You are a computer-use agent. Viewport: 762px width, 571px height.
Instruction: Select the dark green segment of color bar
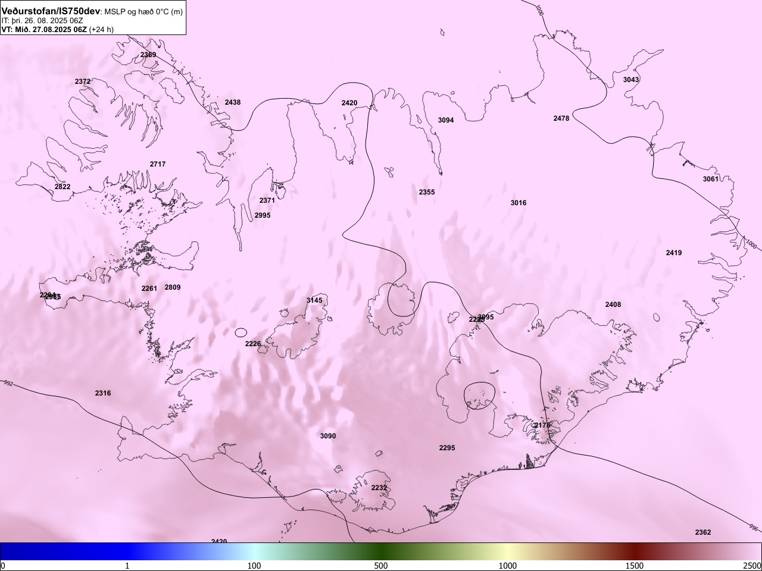(381, 551)
